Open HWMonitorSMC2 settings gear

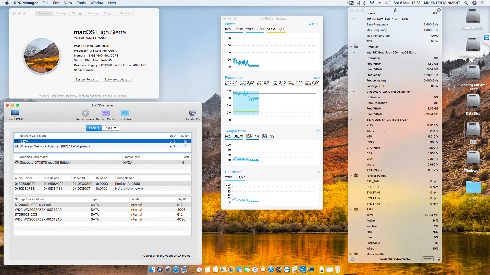[x=352, y=259]
